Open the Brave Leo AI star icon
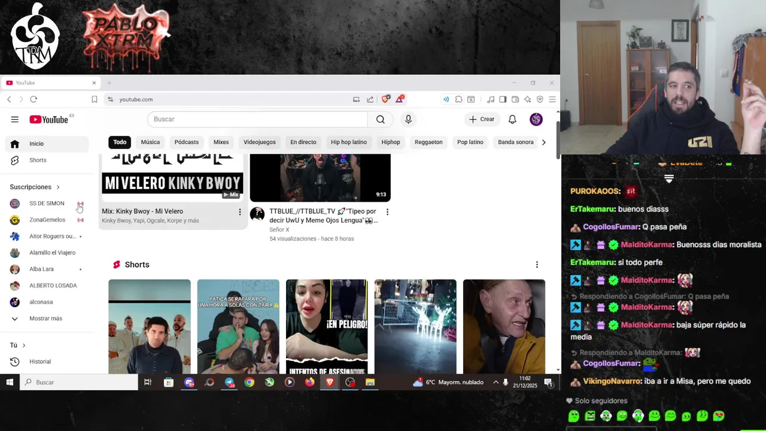766x431 pixels. (x=527, y=99)
